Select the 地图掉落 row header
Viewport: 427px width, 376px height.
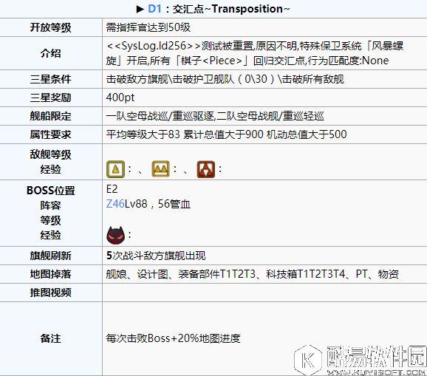(51, 274)
